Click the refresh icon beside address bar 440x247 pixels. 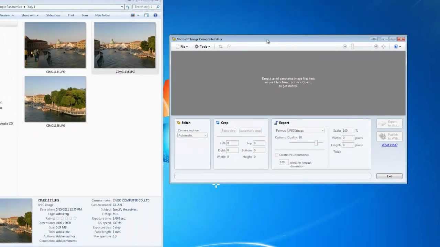tap(128, 7)
